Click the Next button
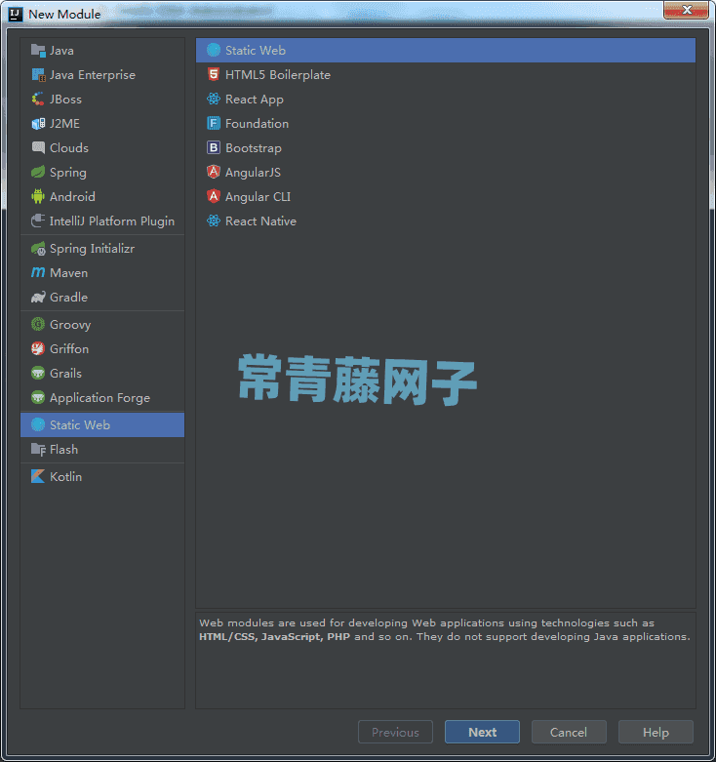Viewport: 716px width, 762px height. click(x=482, y=732)
